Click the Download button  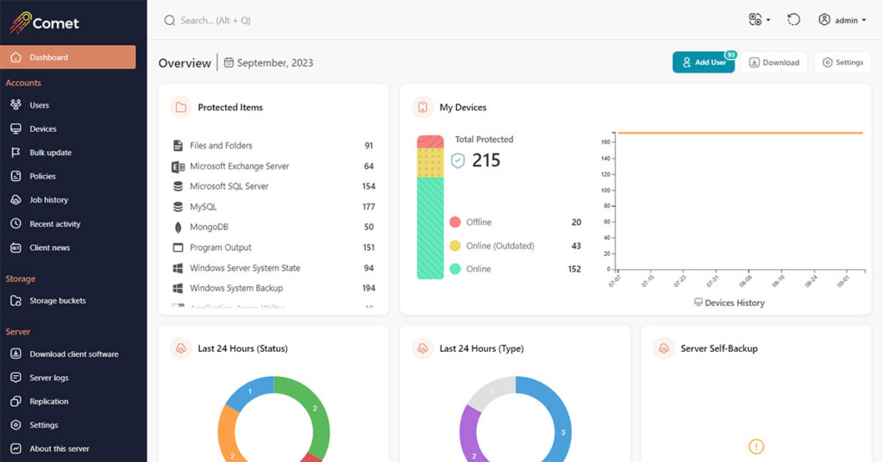(x=773, y=62)
